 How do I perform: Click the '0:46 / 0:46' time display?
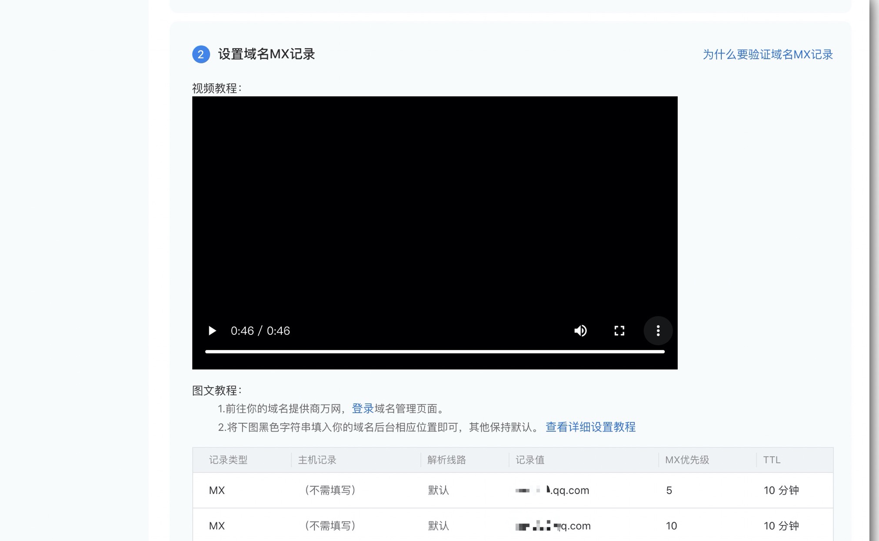pyautogui.click(x=260, y=330)
